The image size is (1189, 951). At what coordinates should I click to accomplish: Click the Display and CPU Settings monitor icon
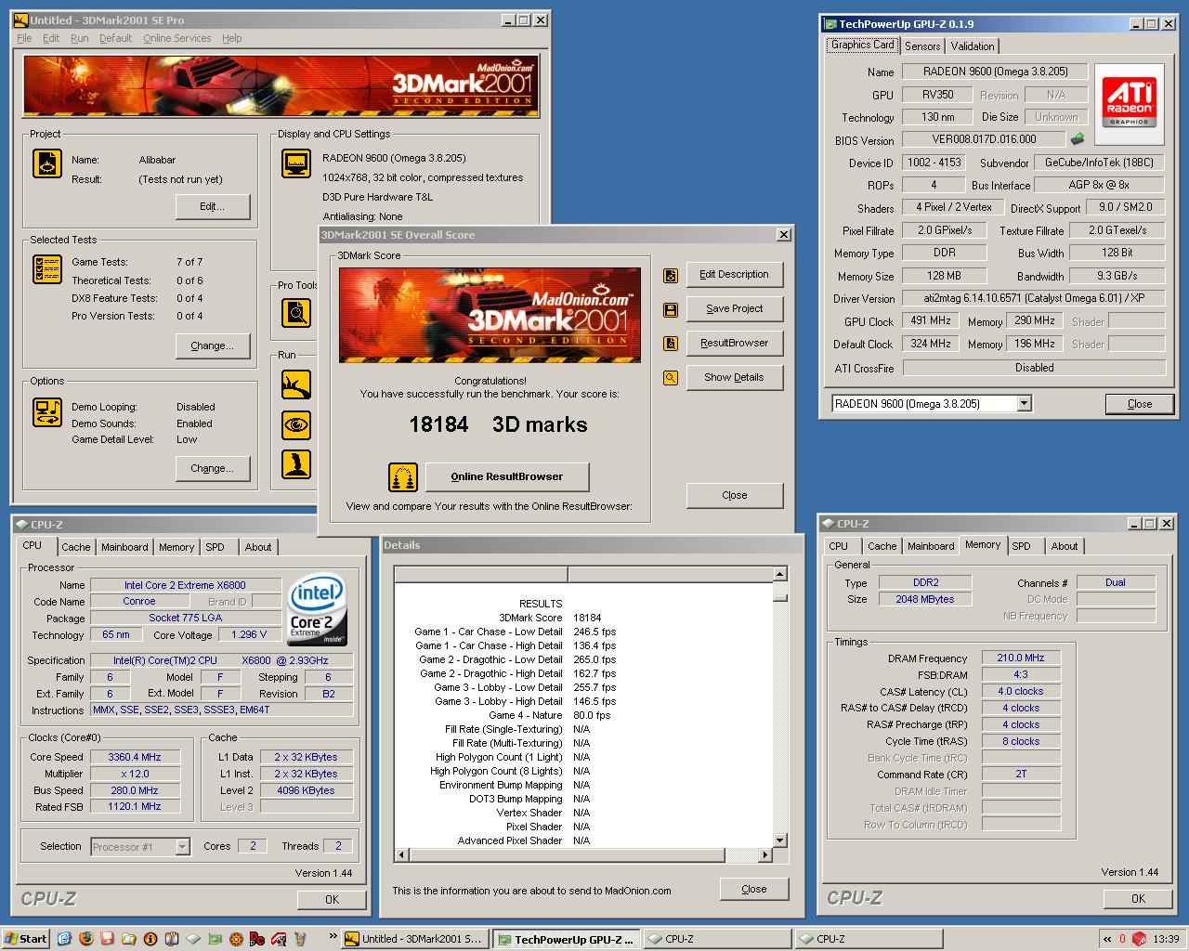click(296, 163)
